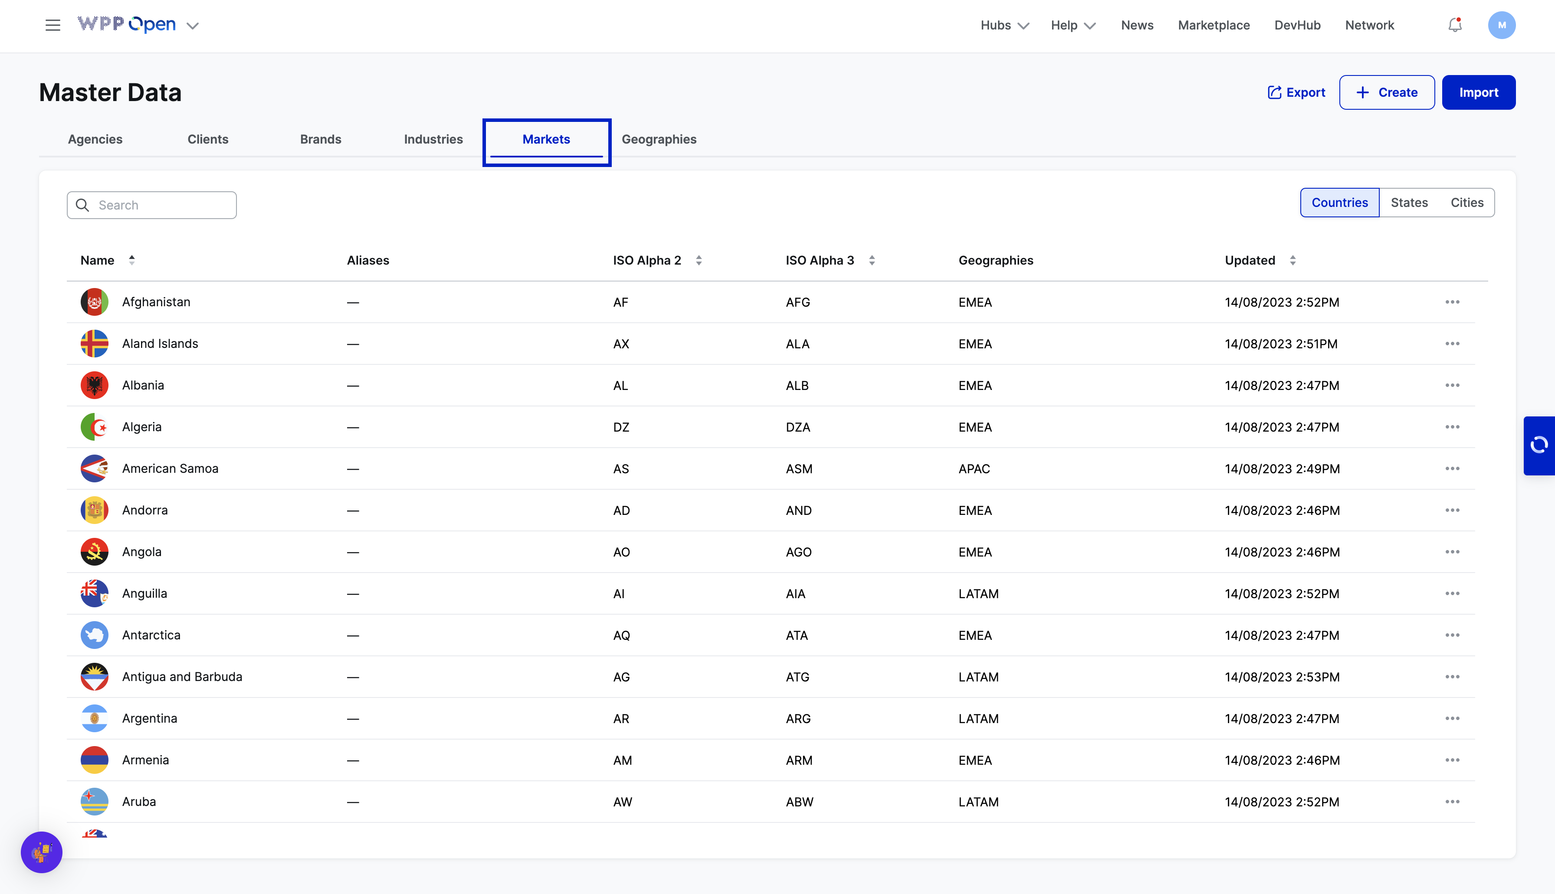Image resolution: width=1555 pixels, height=894 pixels.
Task: Expand the WPP Open workspace chevron
Action: click(193, 26)
